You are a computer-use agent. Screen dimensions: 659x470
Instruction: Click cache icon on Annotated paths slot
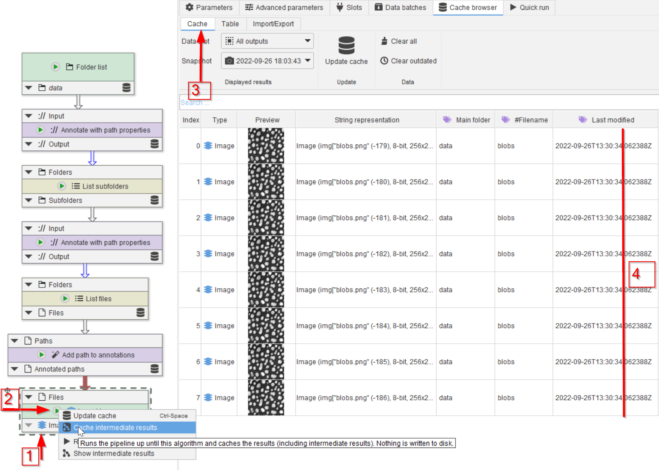pos(155,369)
